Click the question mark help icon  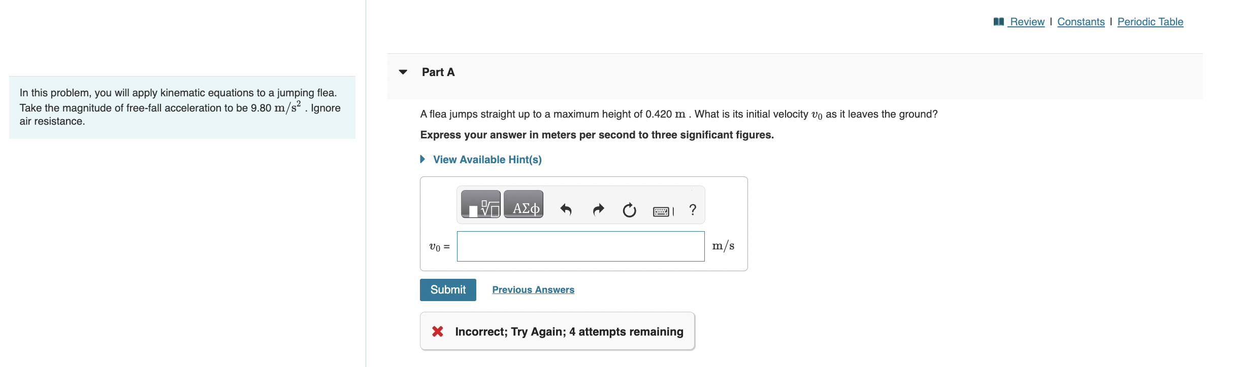coord(692,209)
